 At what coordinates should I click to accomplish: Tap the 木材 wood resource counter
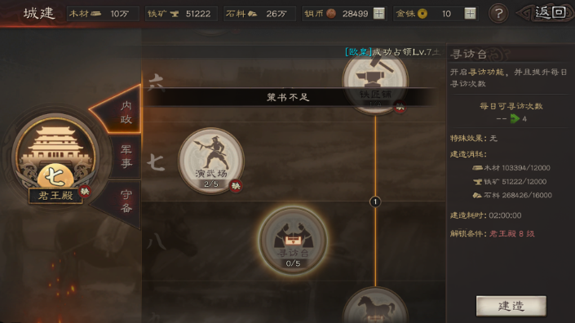pos(103,14)
